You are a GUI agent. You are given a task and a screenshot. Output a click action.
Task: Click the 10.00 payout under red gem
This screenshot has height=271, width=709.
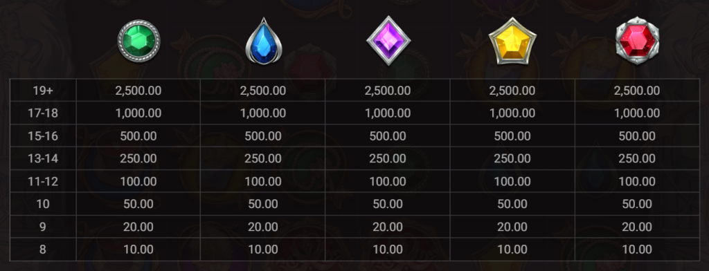pos(637,250)
